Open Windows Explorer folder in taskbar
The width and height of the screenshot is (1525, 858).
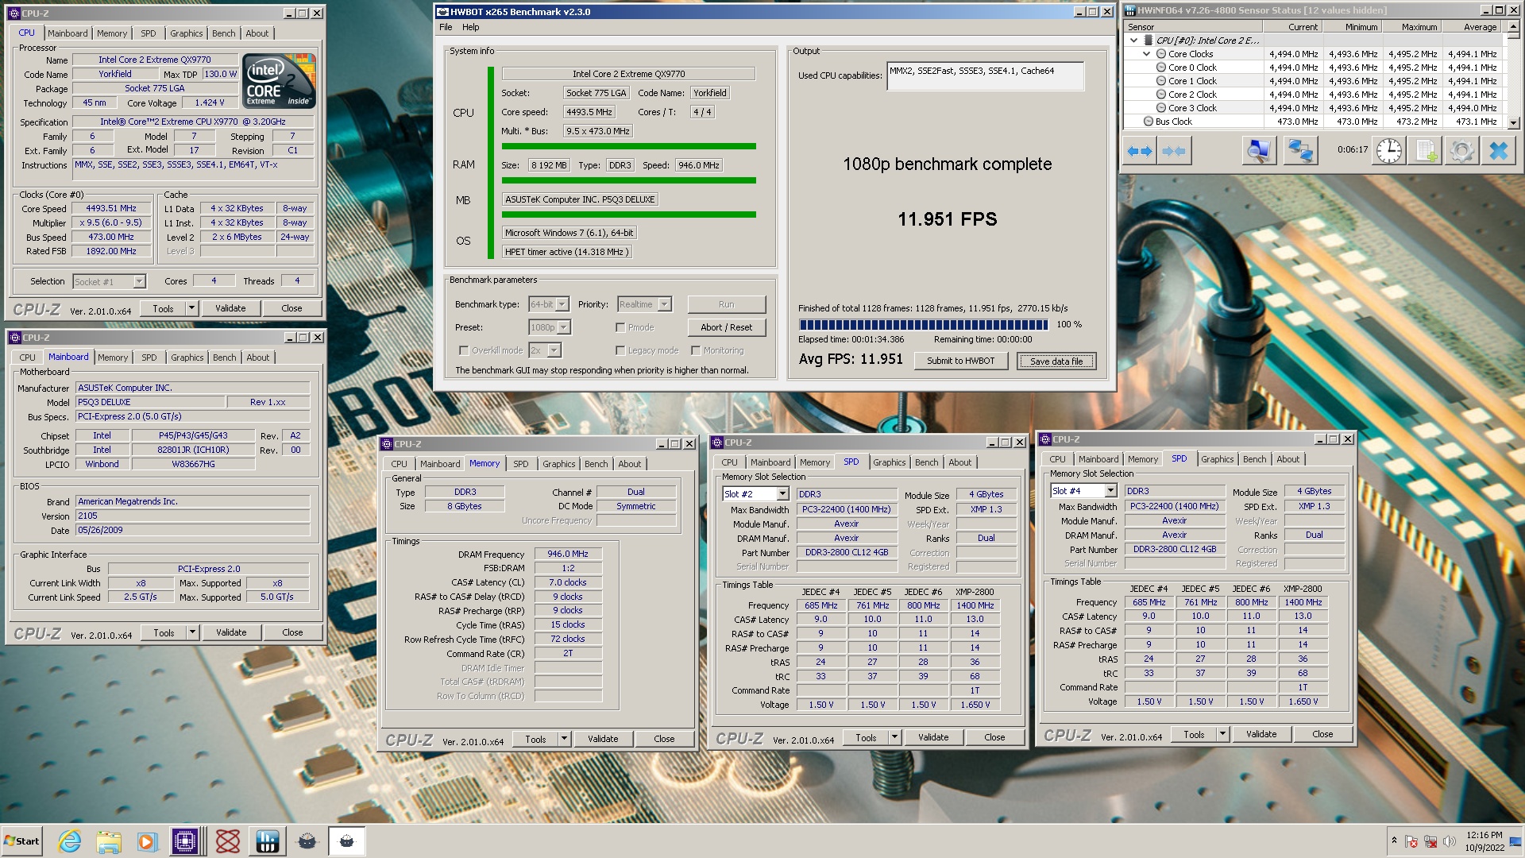109,841
